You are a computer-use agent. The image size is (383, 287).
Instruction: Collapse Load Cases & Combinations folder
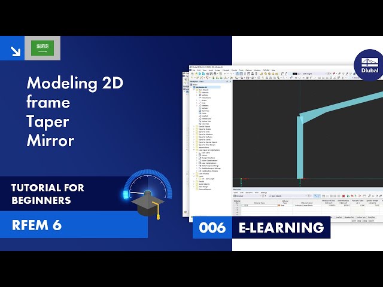pyautogui.click(x=194, y=150)
